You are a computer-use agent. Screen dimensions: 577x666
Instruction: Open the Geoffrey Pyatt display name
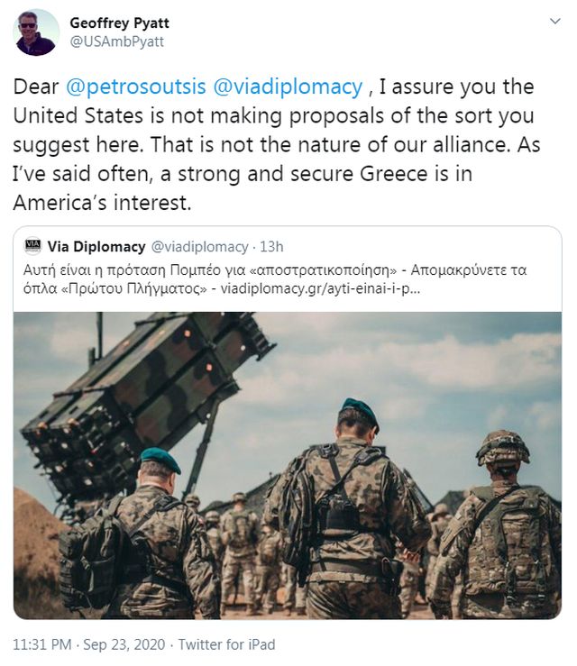(119, 23)
